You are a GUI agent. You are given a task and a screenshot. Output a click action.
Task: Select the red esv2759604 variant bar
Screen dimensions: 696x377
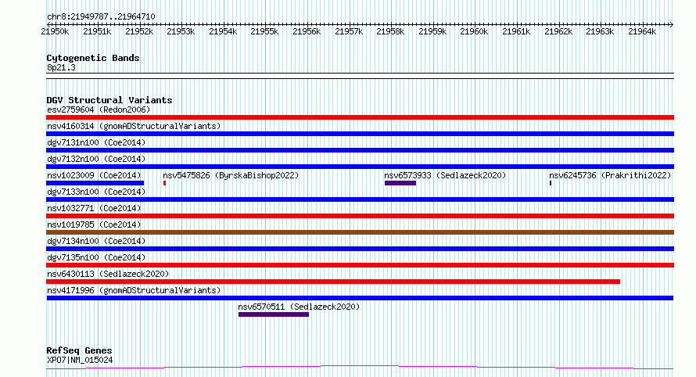tap(360, 117)
